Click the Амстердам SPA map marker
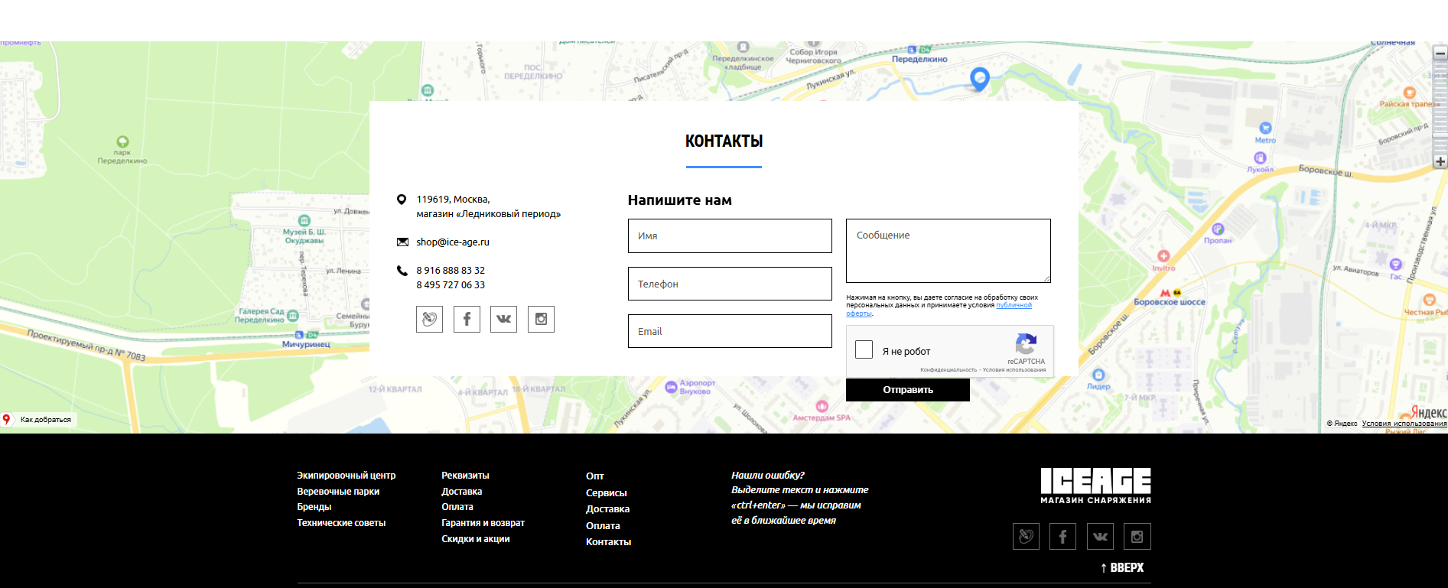 click(822, 406)
